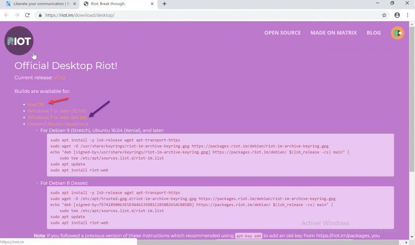Click 'For Debian 9 (Stretch), Ubuntu 16.04' line
This screenshot has height=245, width=415.
pyautogui.click(x=102, y=130)
